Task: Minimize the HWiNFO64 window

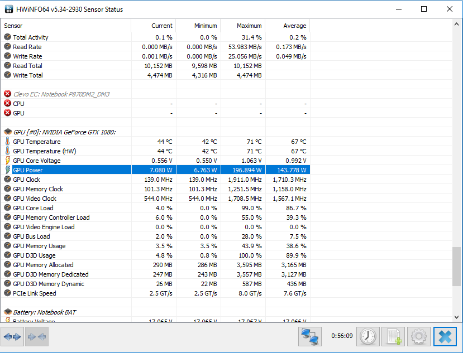Action: click(399, 9)
